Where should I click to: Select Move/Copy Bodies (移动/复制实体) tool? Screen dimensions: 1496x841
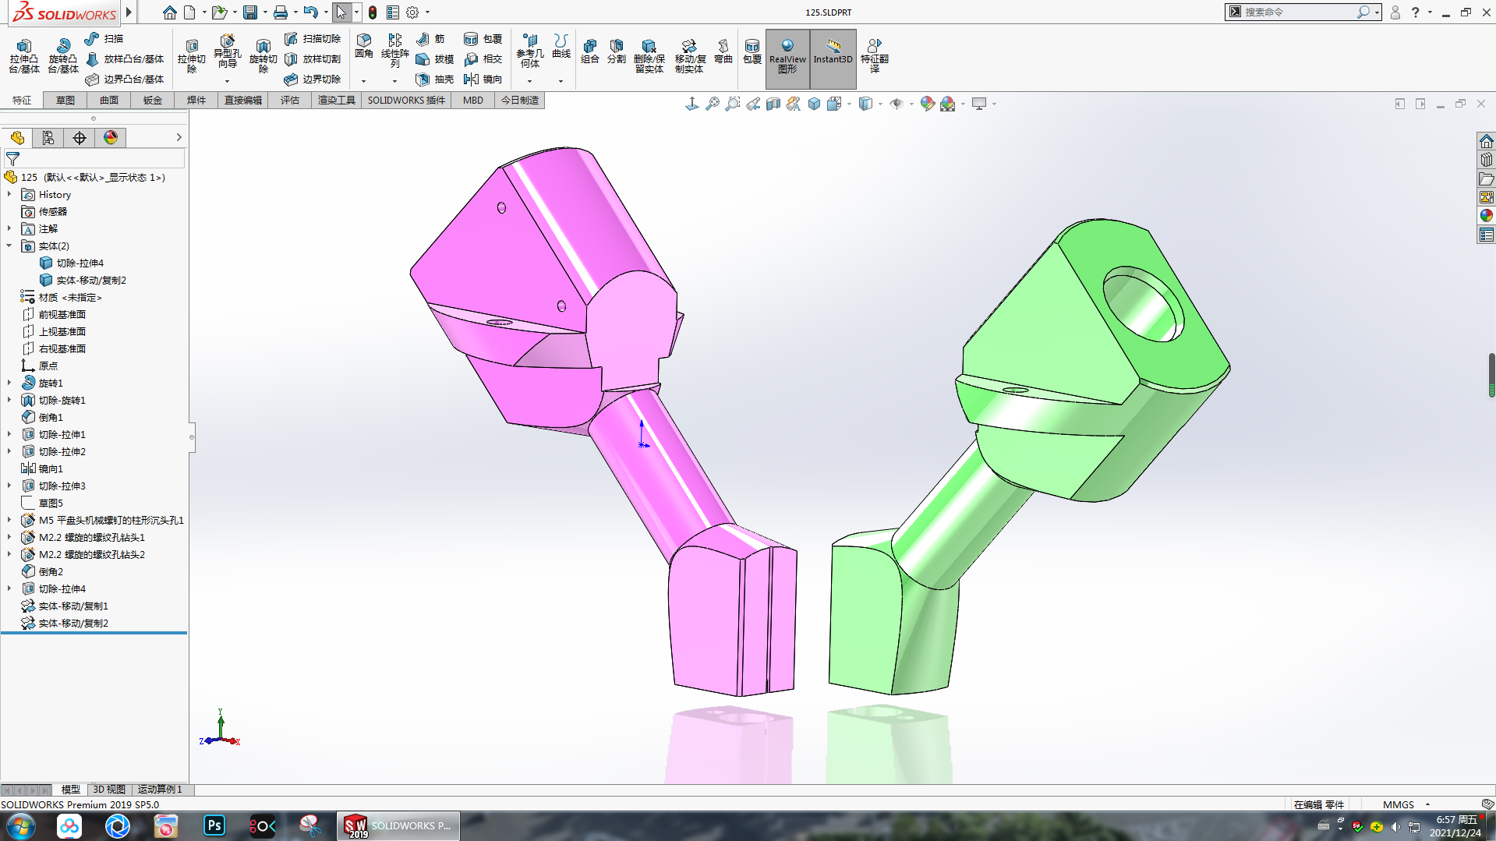pos(689,56)
